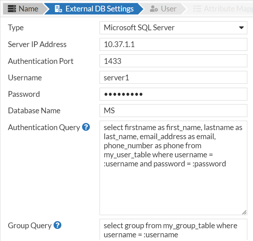Click the Authentication Query label
Image resolution: width=253 pixels, height=241 pixels.
44,127
